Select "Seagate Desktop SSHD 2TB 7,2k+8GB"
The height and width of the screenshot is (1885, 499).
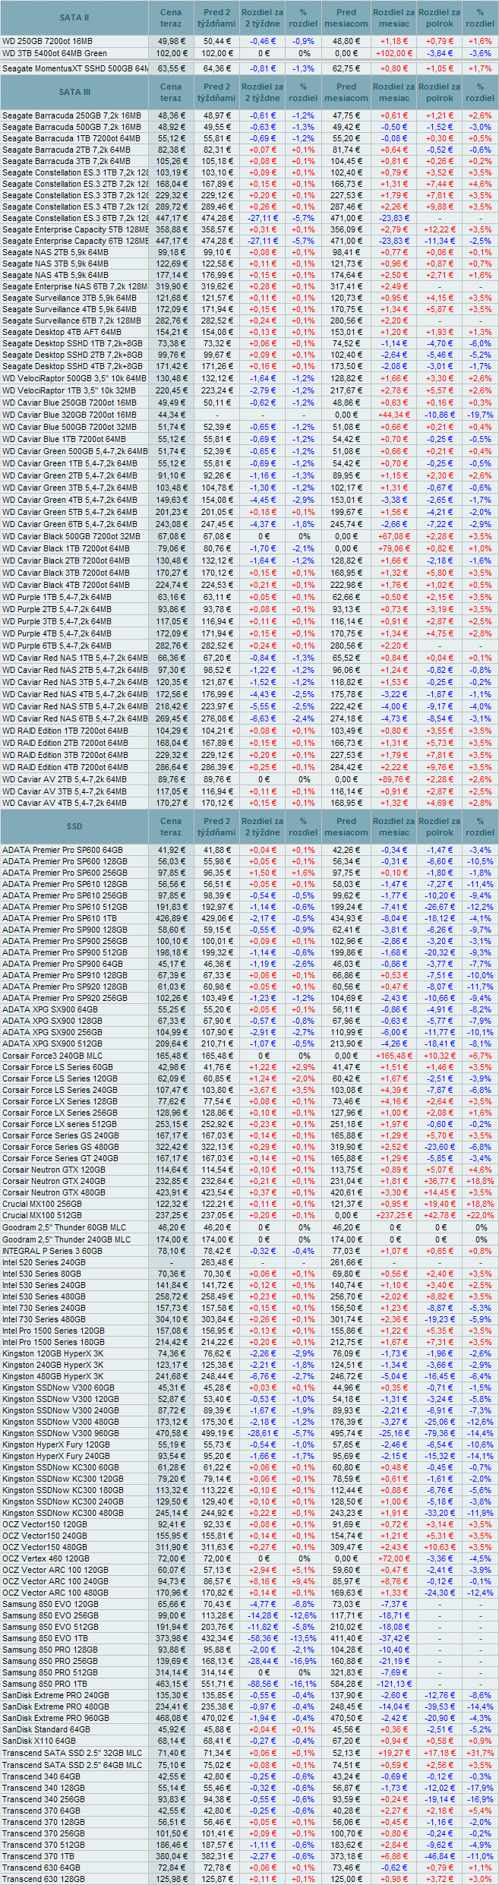click(x=72, y=355)
